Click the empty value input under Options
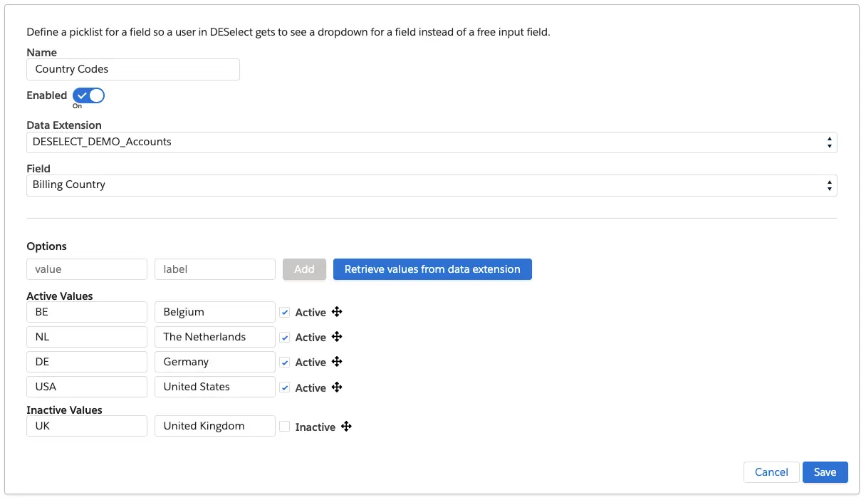The width and height of the screenshot is (866, 500). tap(87, 269)
